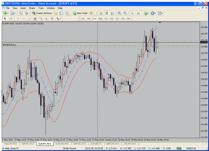The width and height of the screenshot is (209, 151).
Task: Click the Profiles icon
Action: (x=12, y=13)
